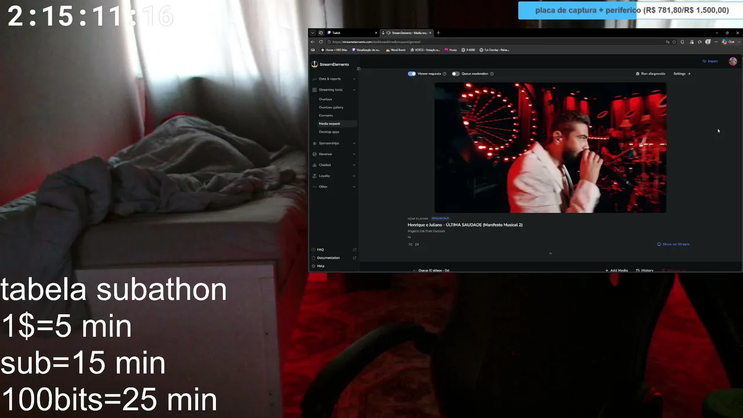This screenshot has height=418, width=743.
Task: Open the Home HBO Max bookmark
Action: (334, 50)
